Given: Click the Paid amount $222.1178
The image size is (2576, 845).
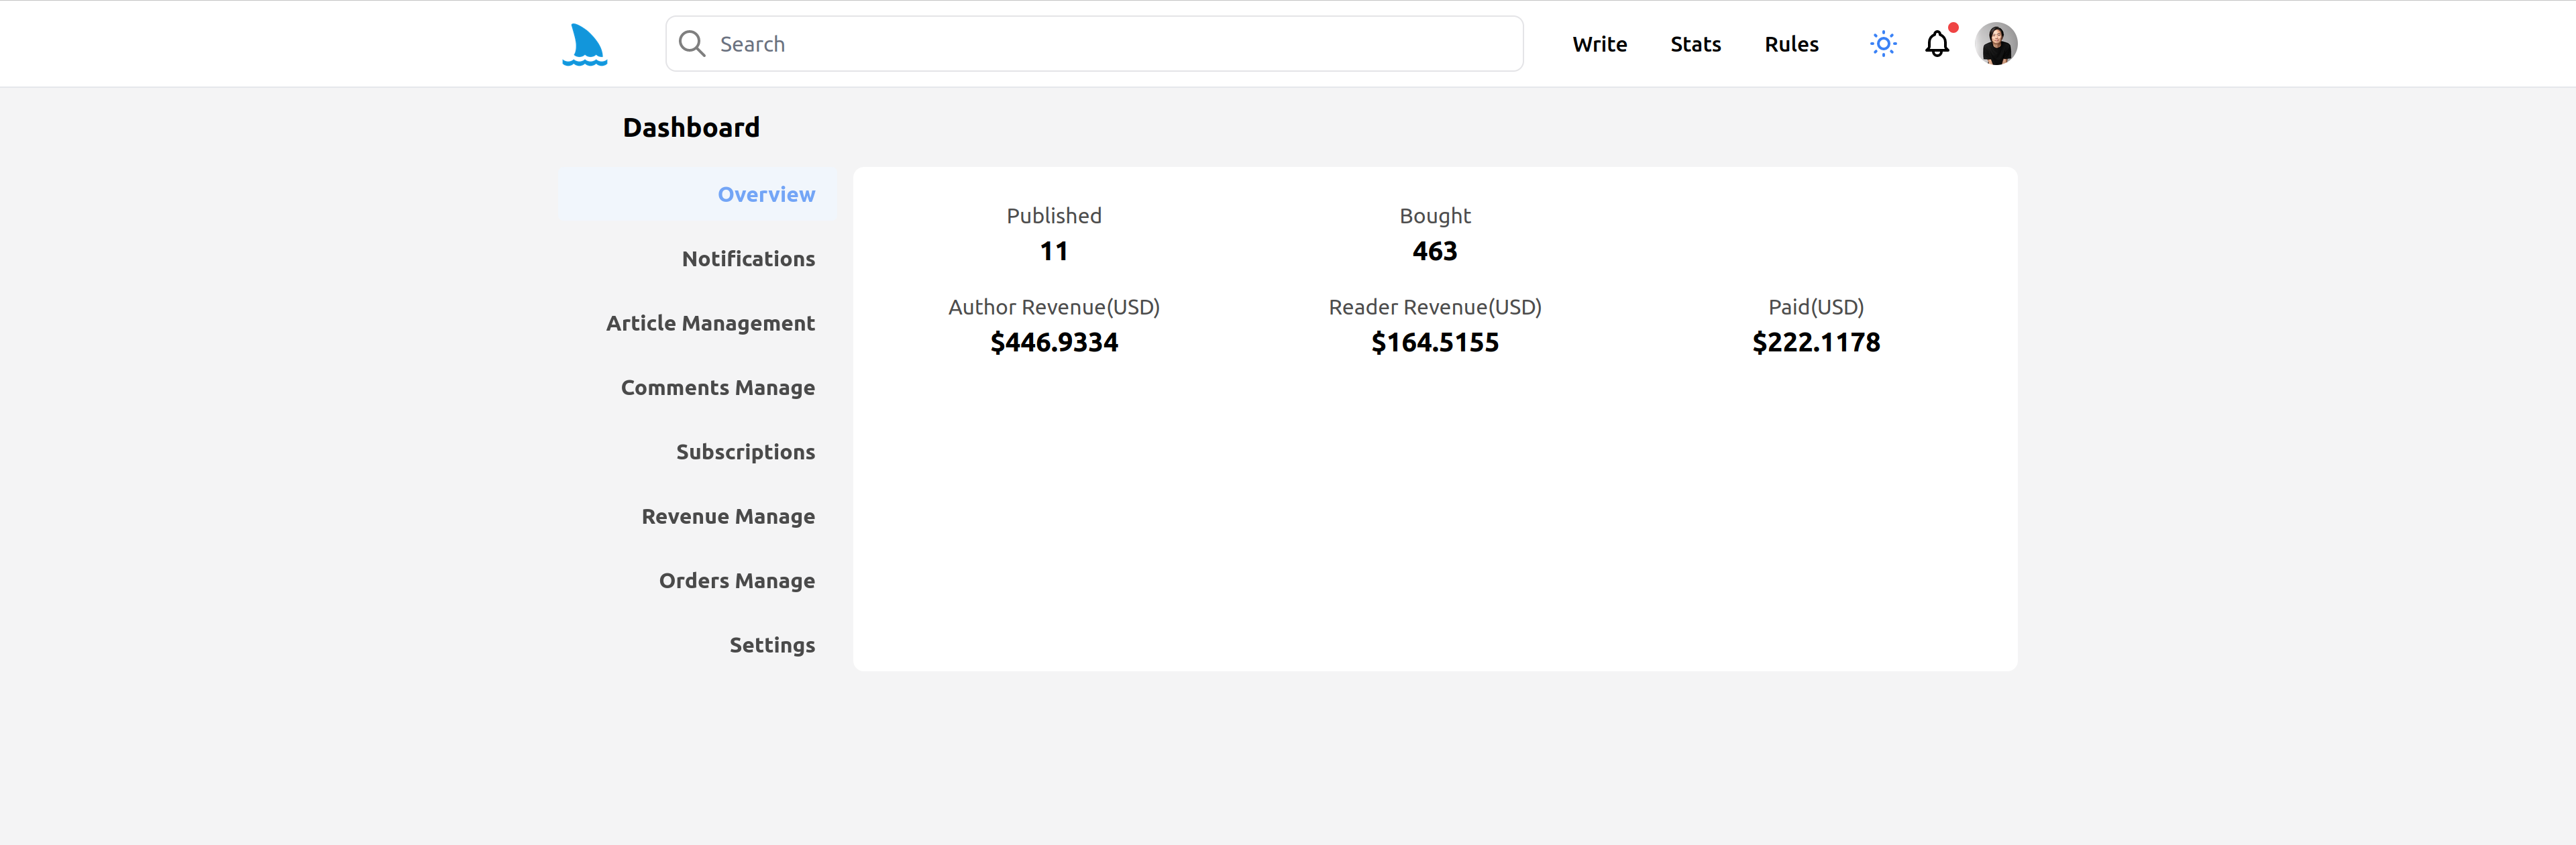Looking at the screenshot, I should coord(1815,342).
